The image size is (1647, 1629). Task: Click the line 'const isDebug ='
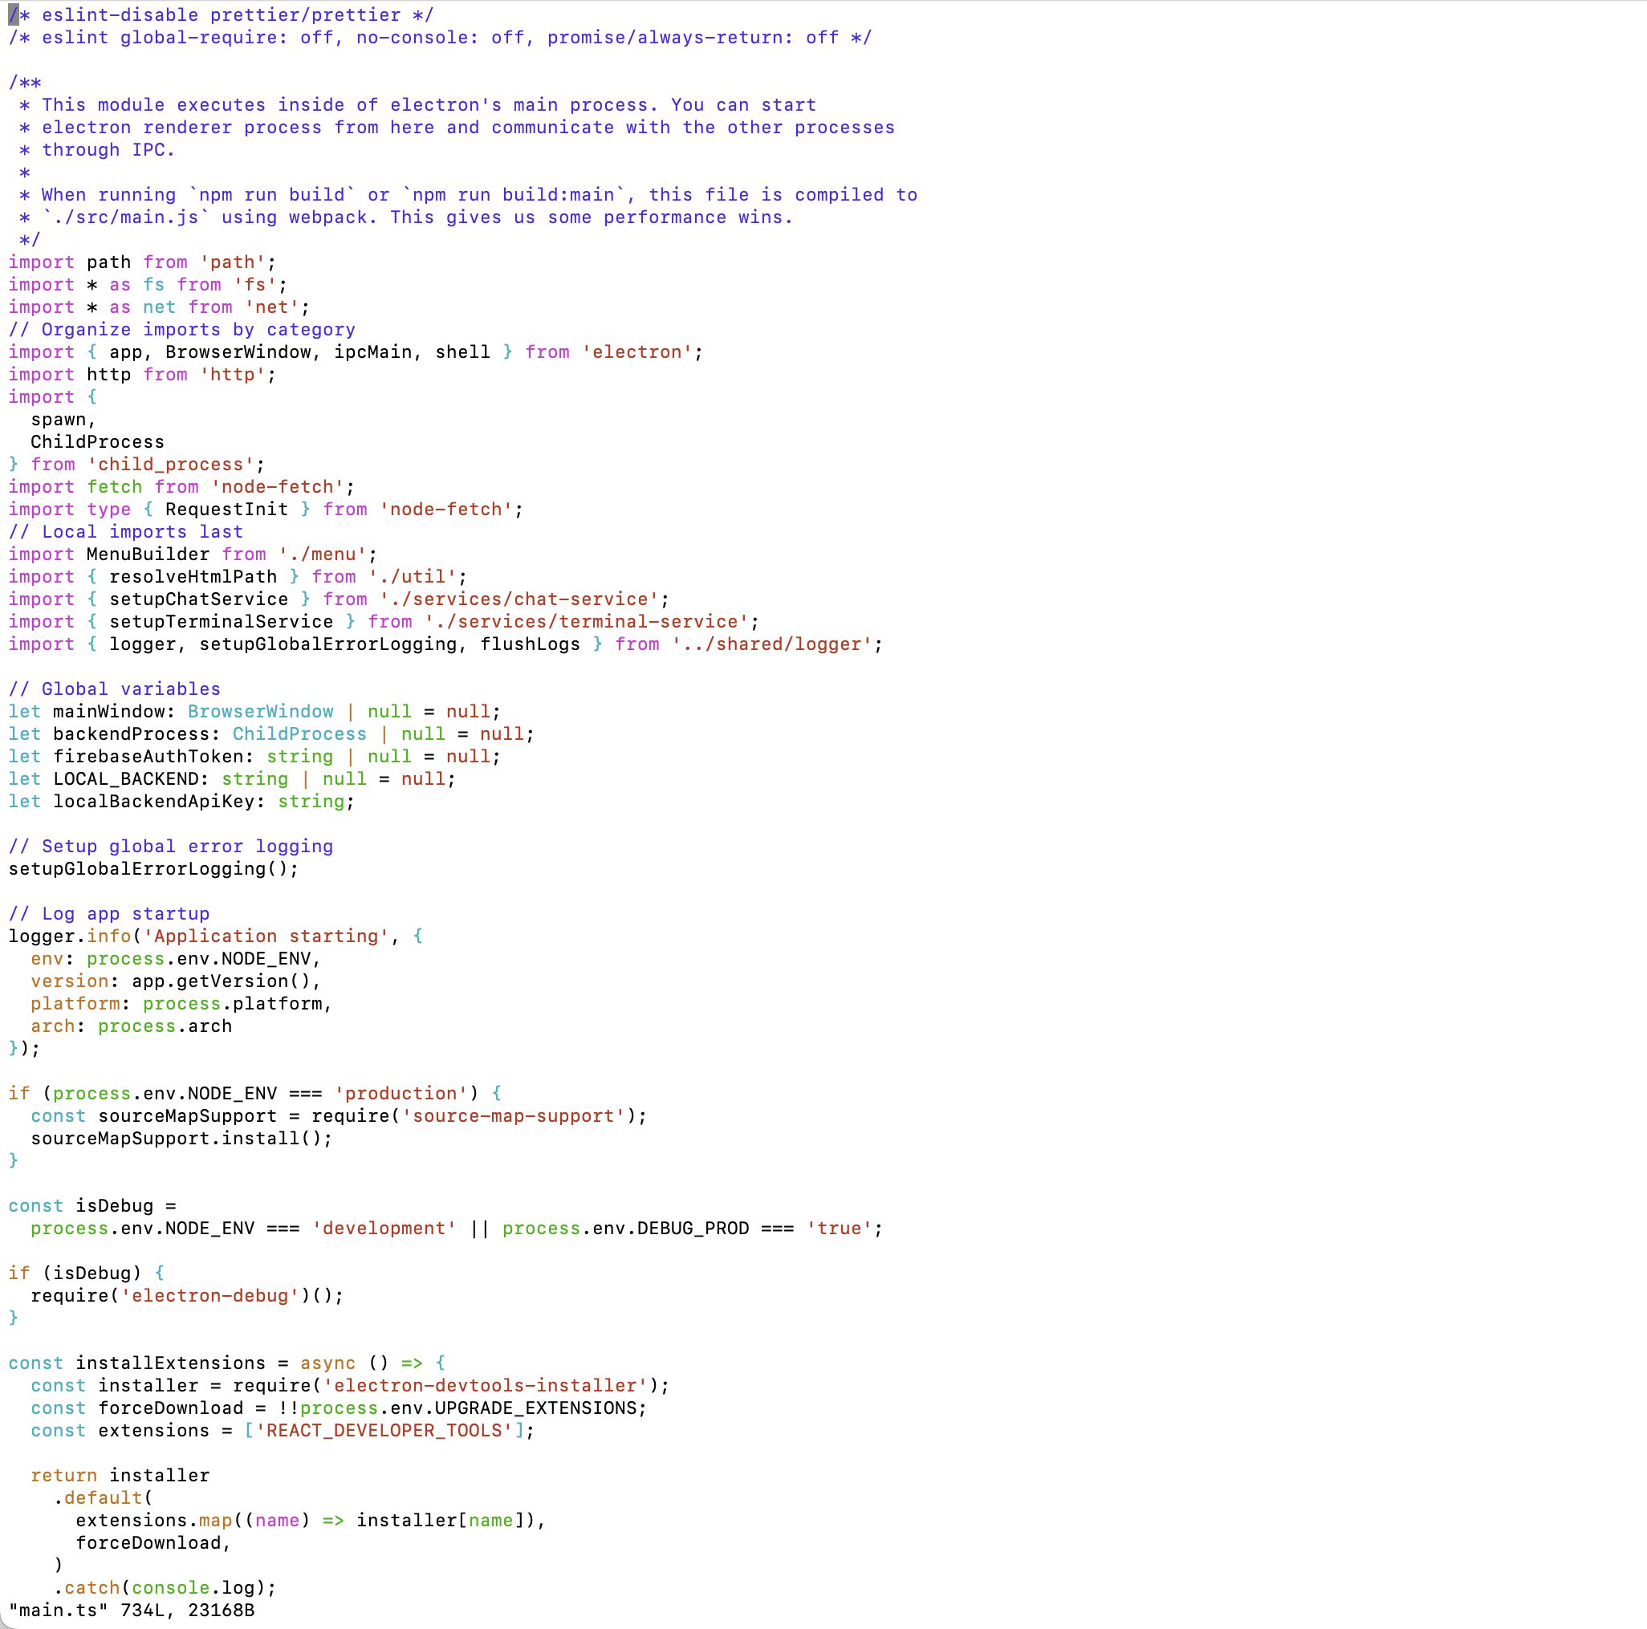click(92, 1205)
